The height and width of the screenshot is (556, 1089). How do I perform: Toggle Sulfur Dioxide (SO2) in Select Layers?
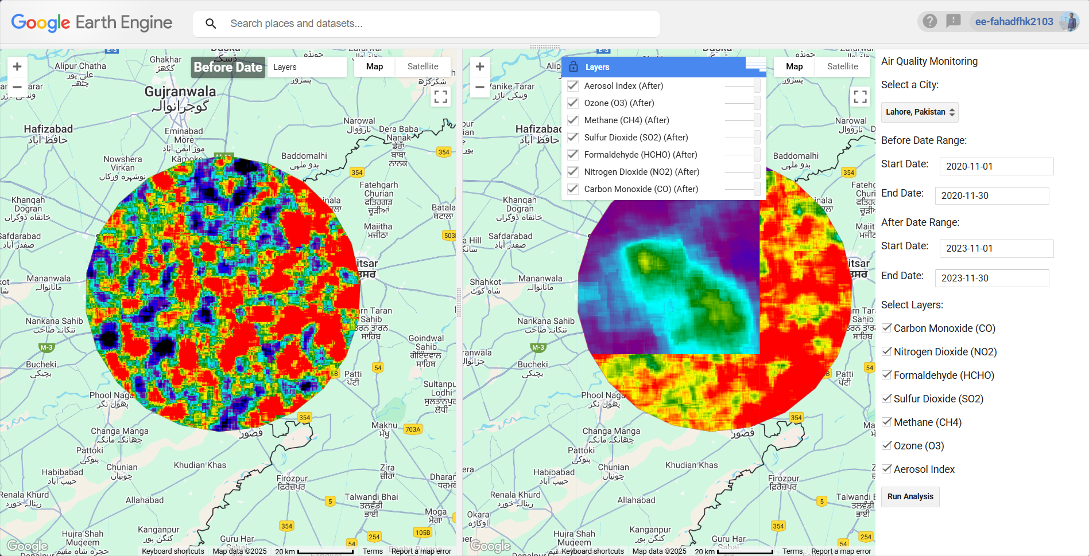tap(887, 398)
